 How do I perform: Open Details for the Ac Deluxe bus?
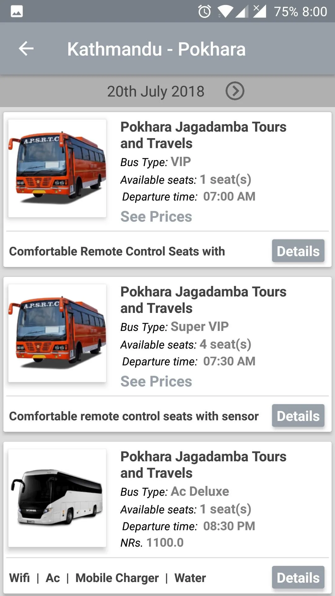[x=298, y=577]
